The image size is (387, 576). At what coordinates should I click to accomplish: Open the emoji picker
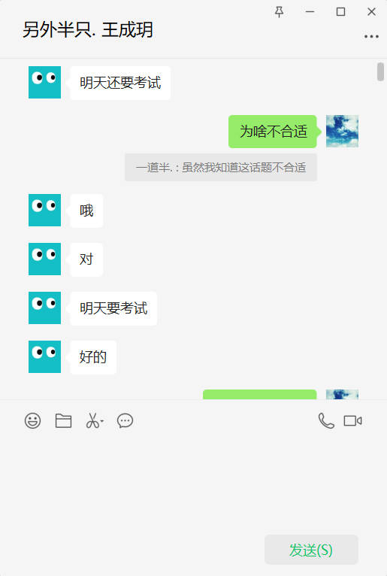tap(32, 421)
